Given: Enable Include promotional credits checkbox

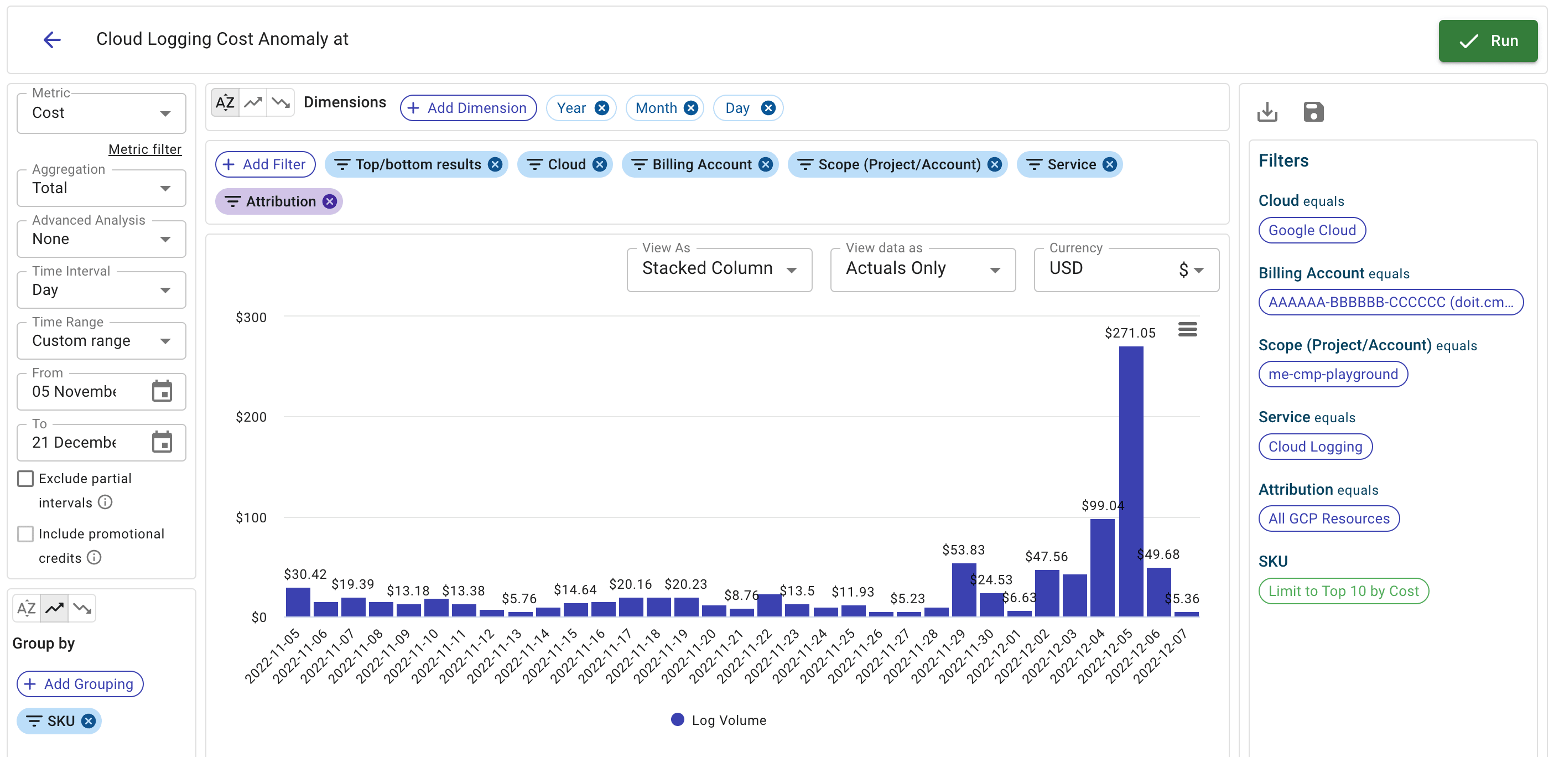Looking at the screenshot, I should (x=25, y=533).
